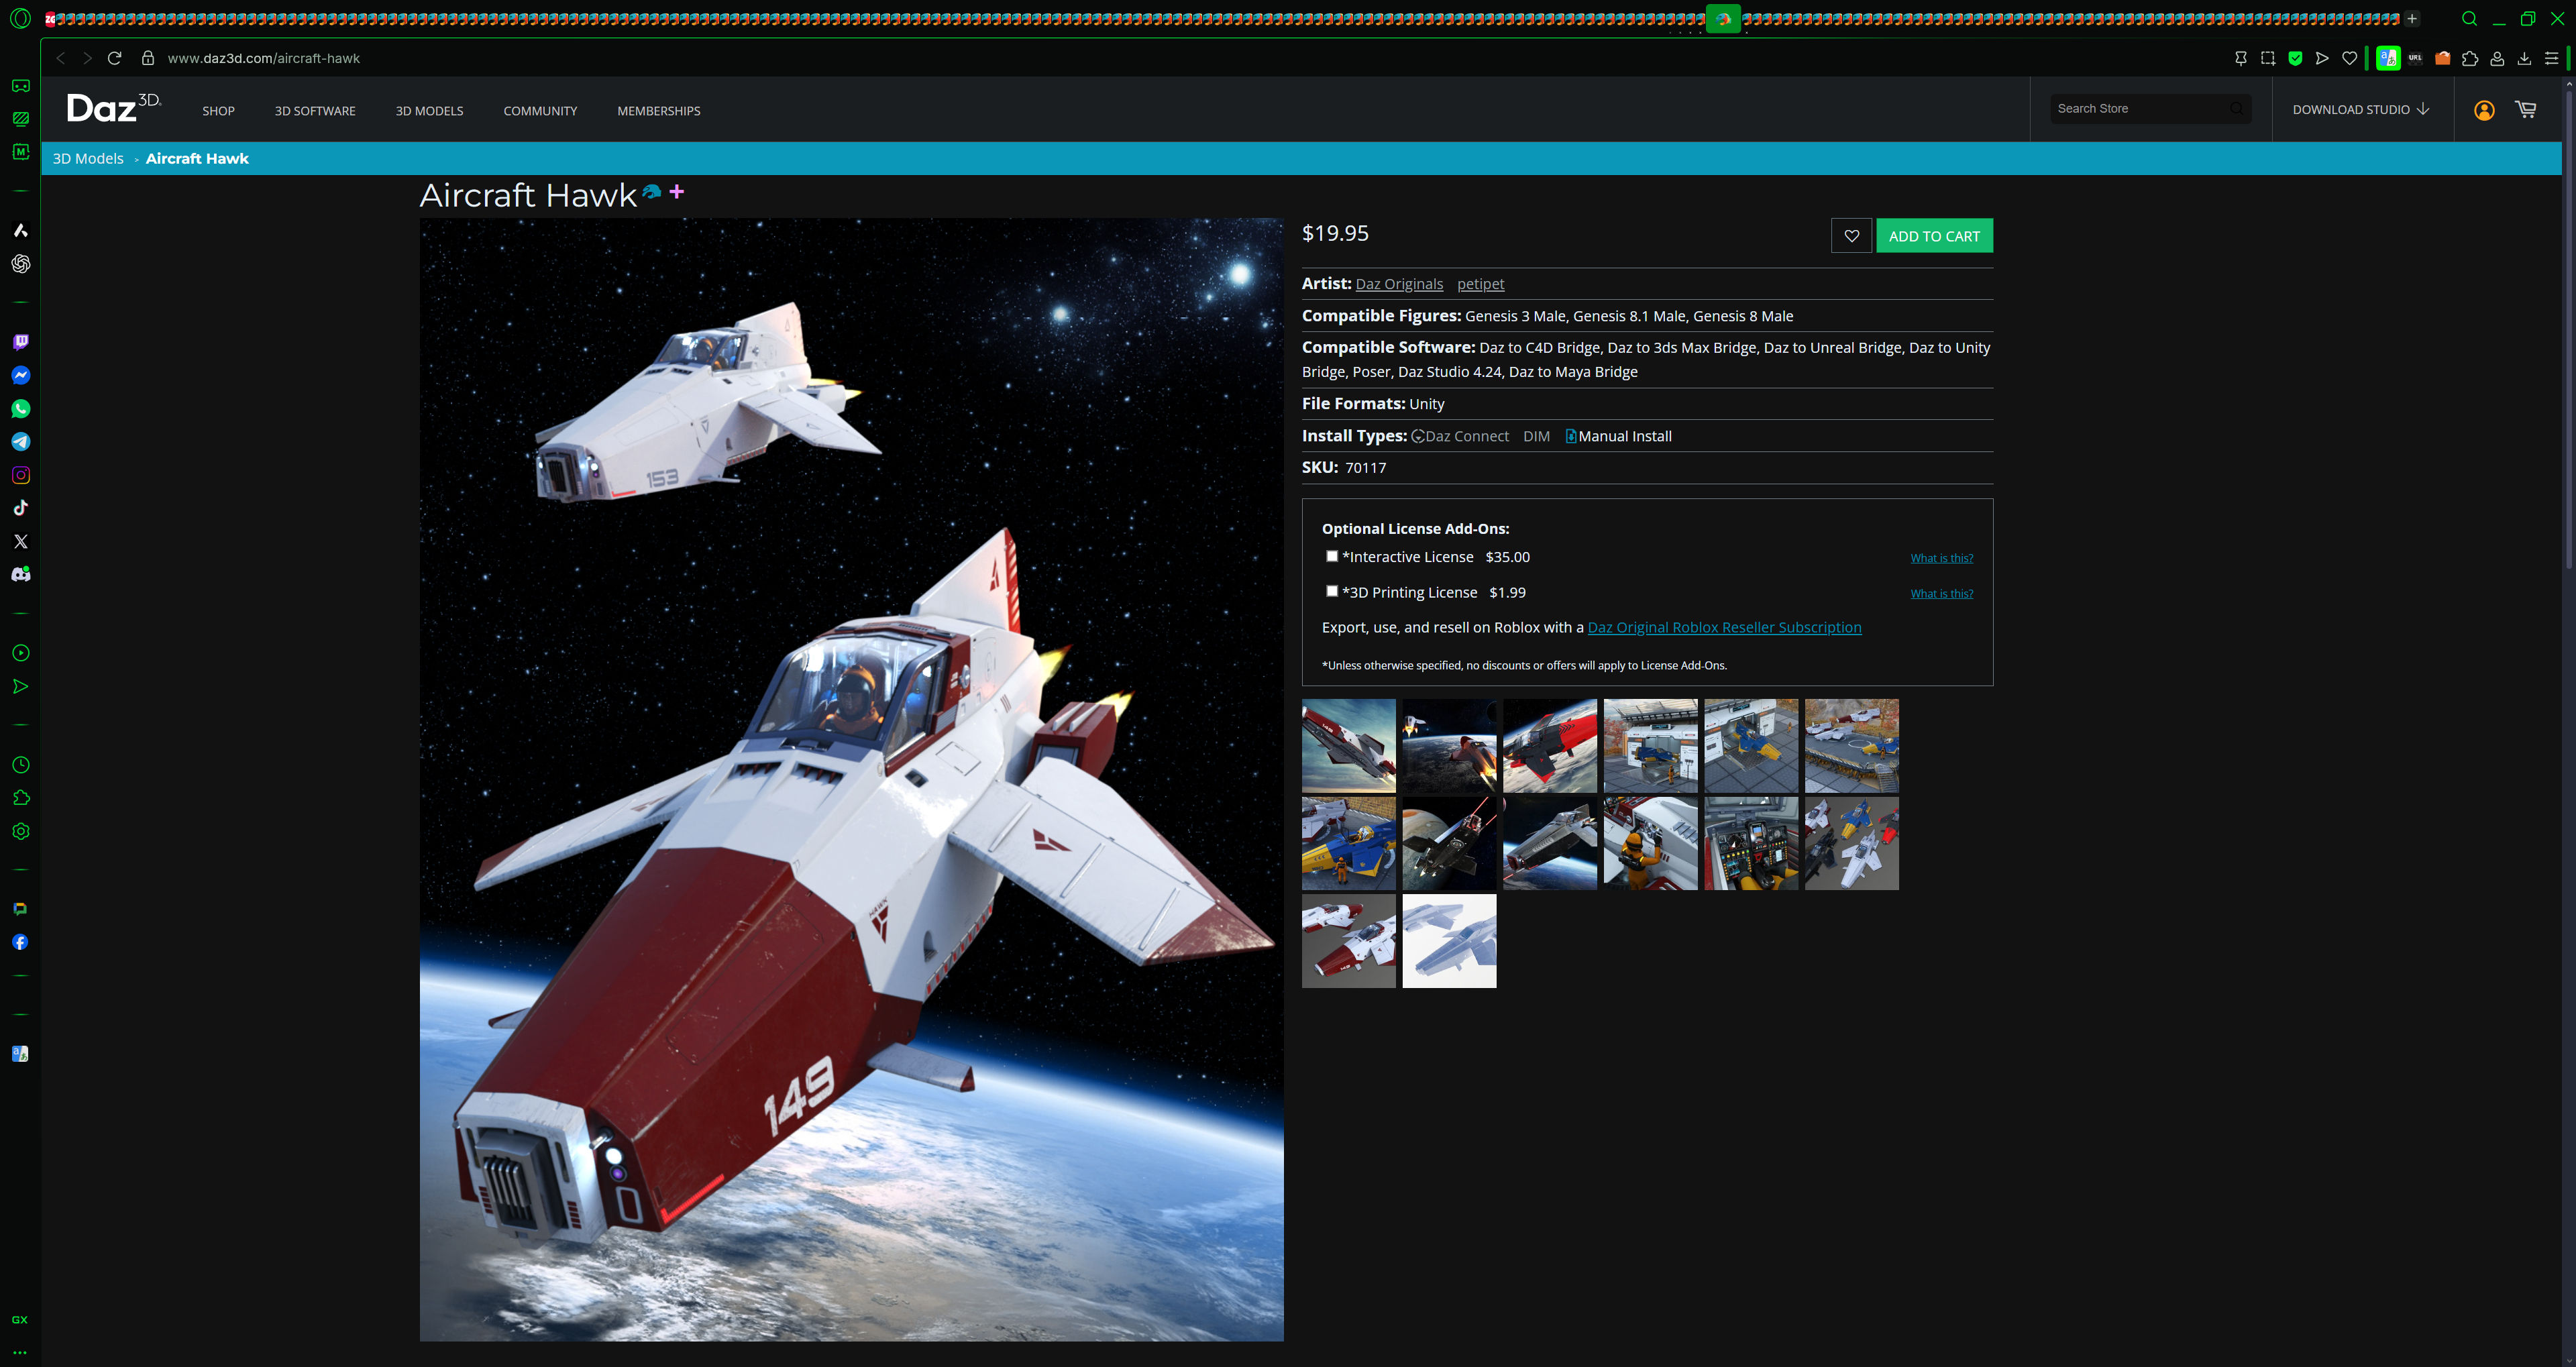Image resolution: width=2576 pixels, height=1367 pixels.
Task: Check the 3D Printing License checkbox
Action: (x=1331, y=591)
